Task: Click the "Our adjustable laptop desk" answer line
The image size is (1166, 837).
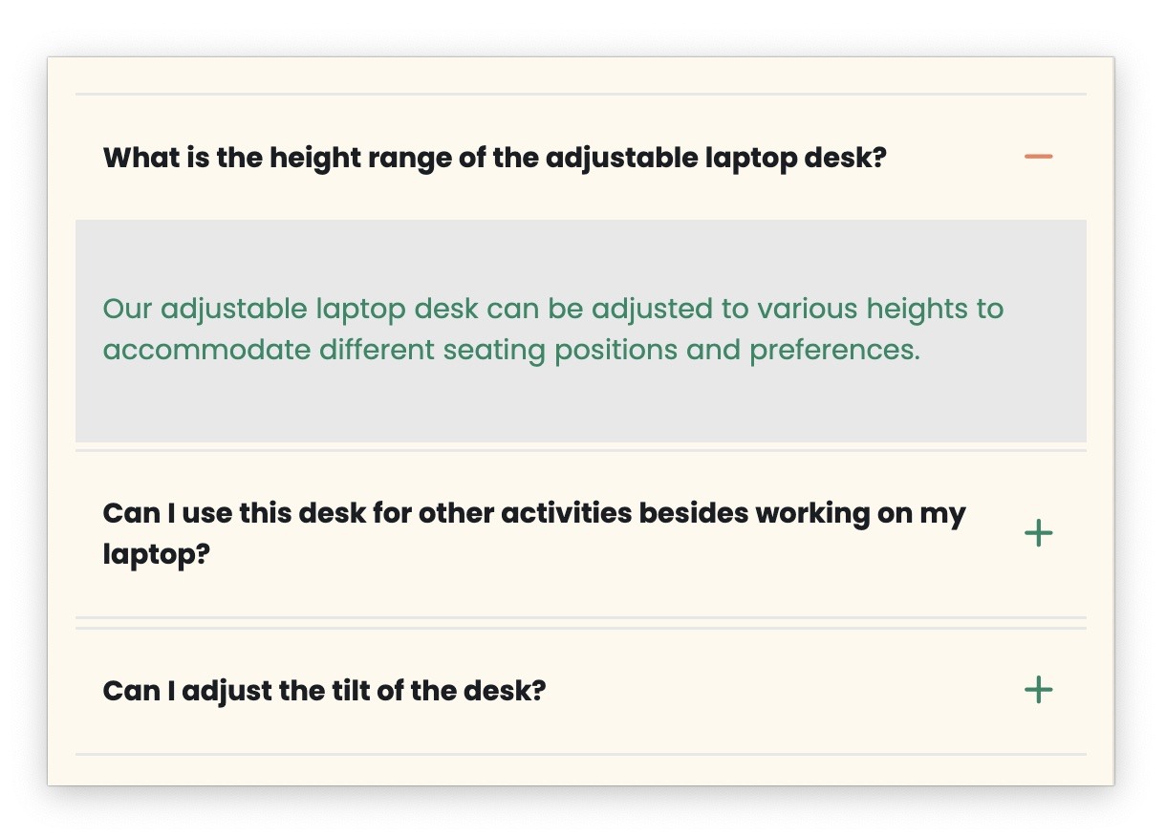Action: (552, 310)
